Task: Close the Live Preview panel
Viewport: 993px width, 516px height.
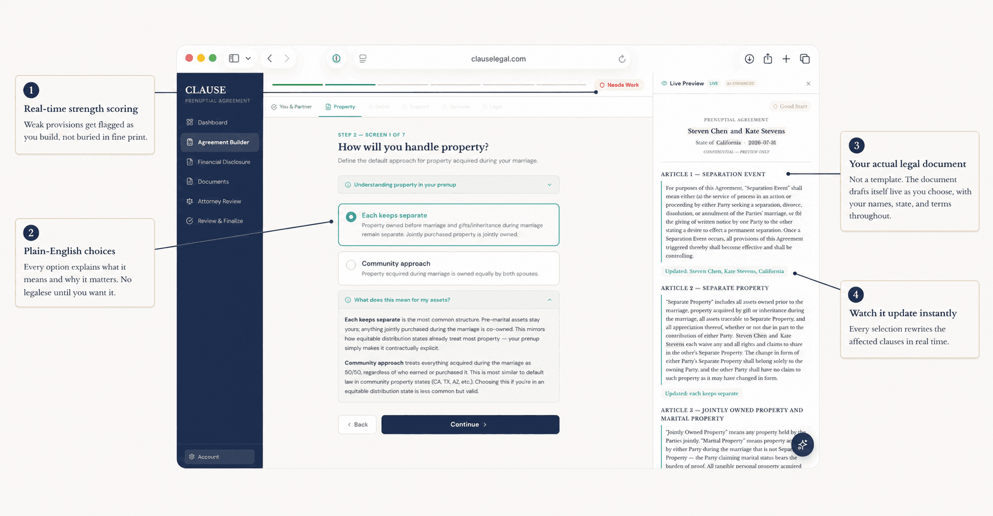Action: (x=808, y=84)
